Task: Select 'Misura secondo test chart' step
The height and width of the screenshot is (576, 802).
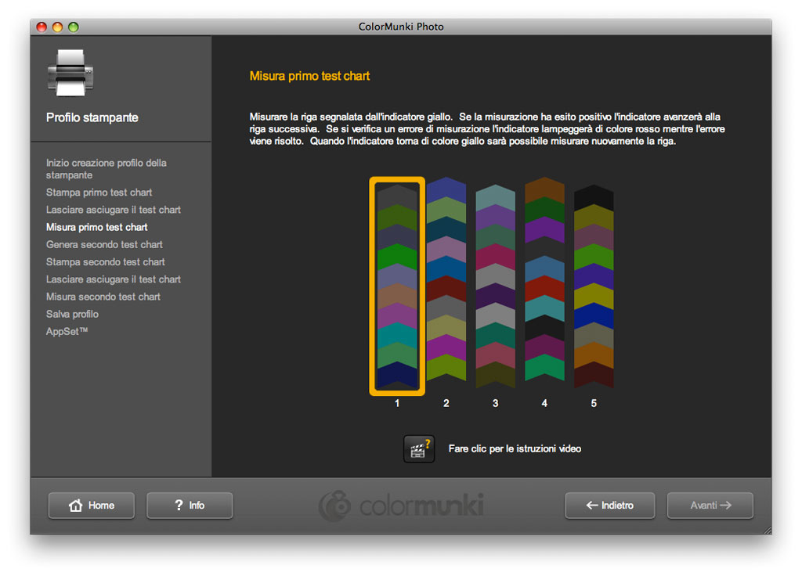Action: click(x=103, y=297)
